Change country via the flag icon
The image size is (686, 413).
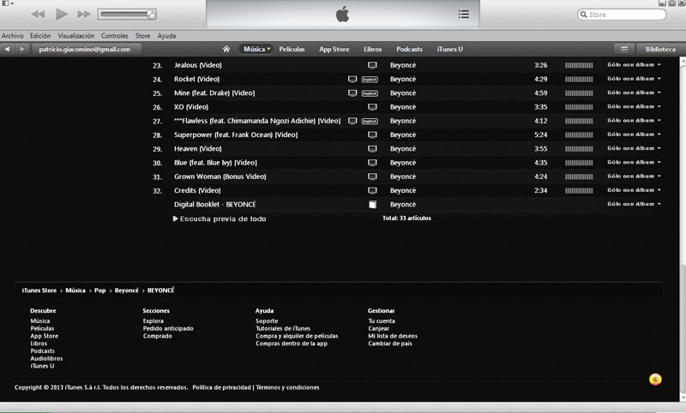(655, 379)
